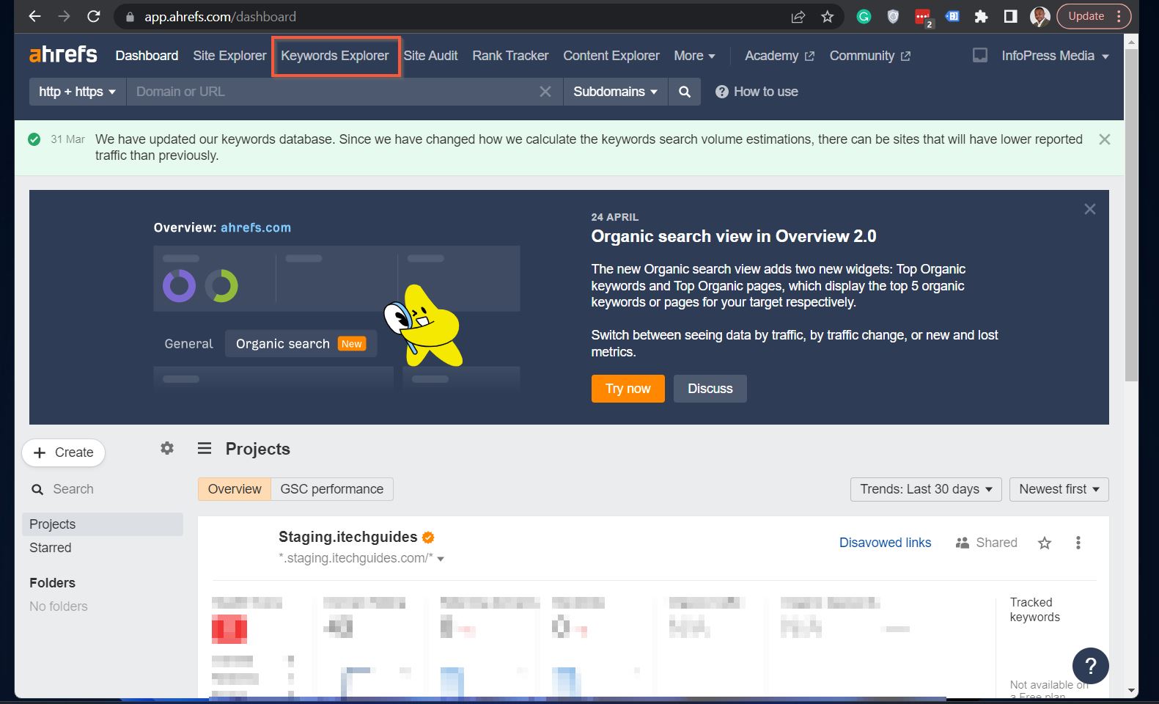Open Trends: Last 30 days dropdown
1159x704 pixels.
pos(926,489)
